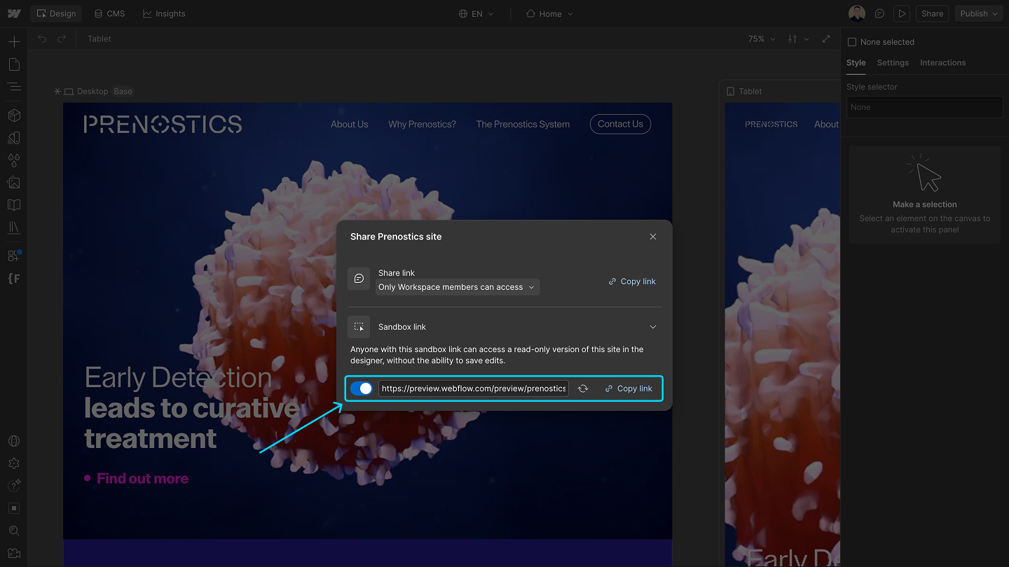Open the EN locale dropdown
The image size is (1009, 567).
476,13
